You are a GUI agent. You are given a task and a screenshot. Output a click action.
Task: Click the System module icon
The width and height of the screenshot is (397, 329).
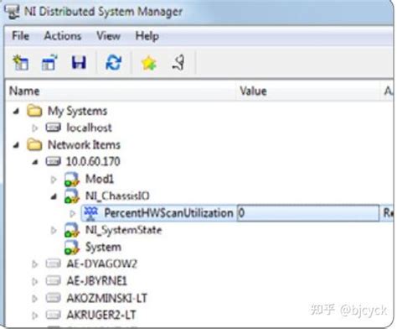click(x=72, y=247)
